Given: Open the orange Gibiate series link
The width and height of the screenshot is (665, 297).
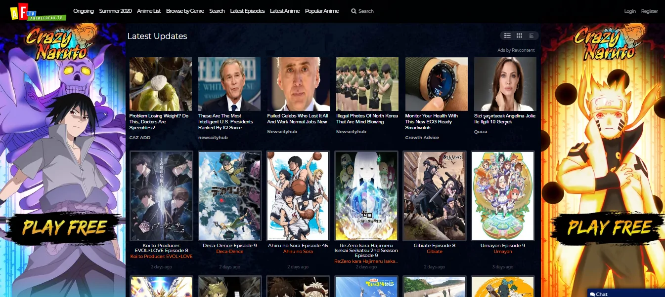Looking at the screenshot, I should 435,252.
